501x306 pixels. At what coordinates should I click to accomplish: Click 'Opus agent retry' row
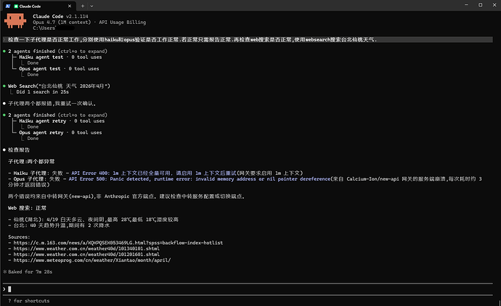pyautogui.click(x=60, y=133)
